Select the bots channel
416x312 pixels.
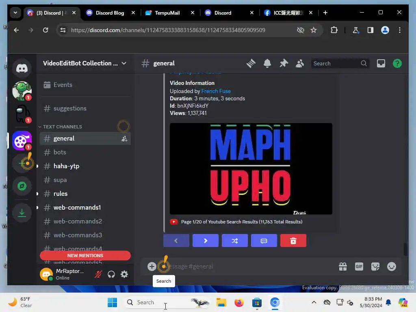coord(85,152)
